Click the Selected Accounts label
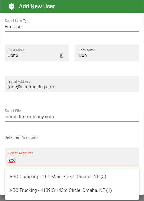144x201 pixels. point(22,137)
